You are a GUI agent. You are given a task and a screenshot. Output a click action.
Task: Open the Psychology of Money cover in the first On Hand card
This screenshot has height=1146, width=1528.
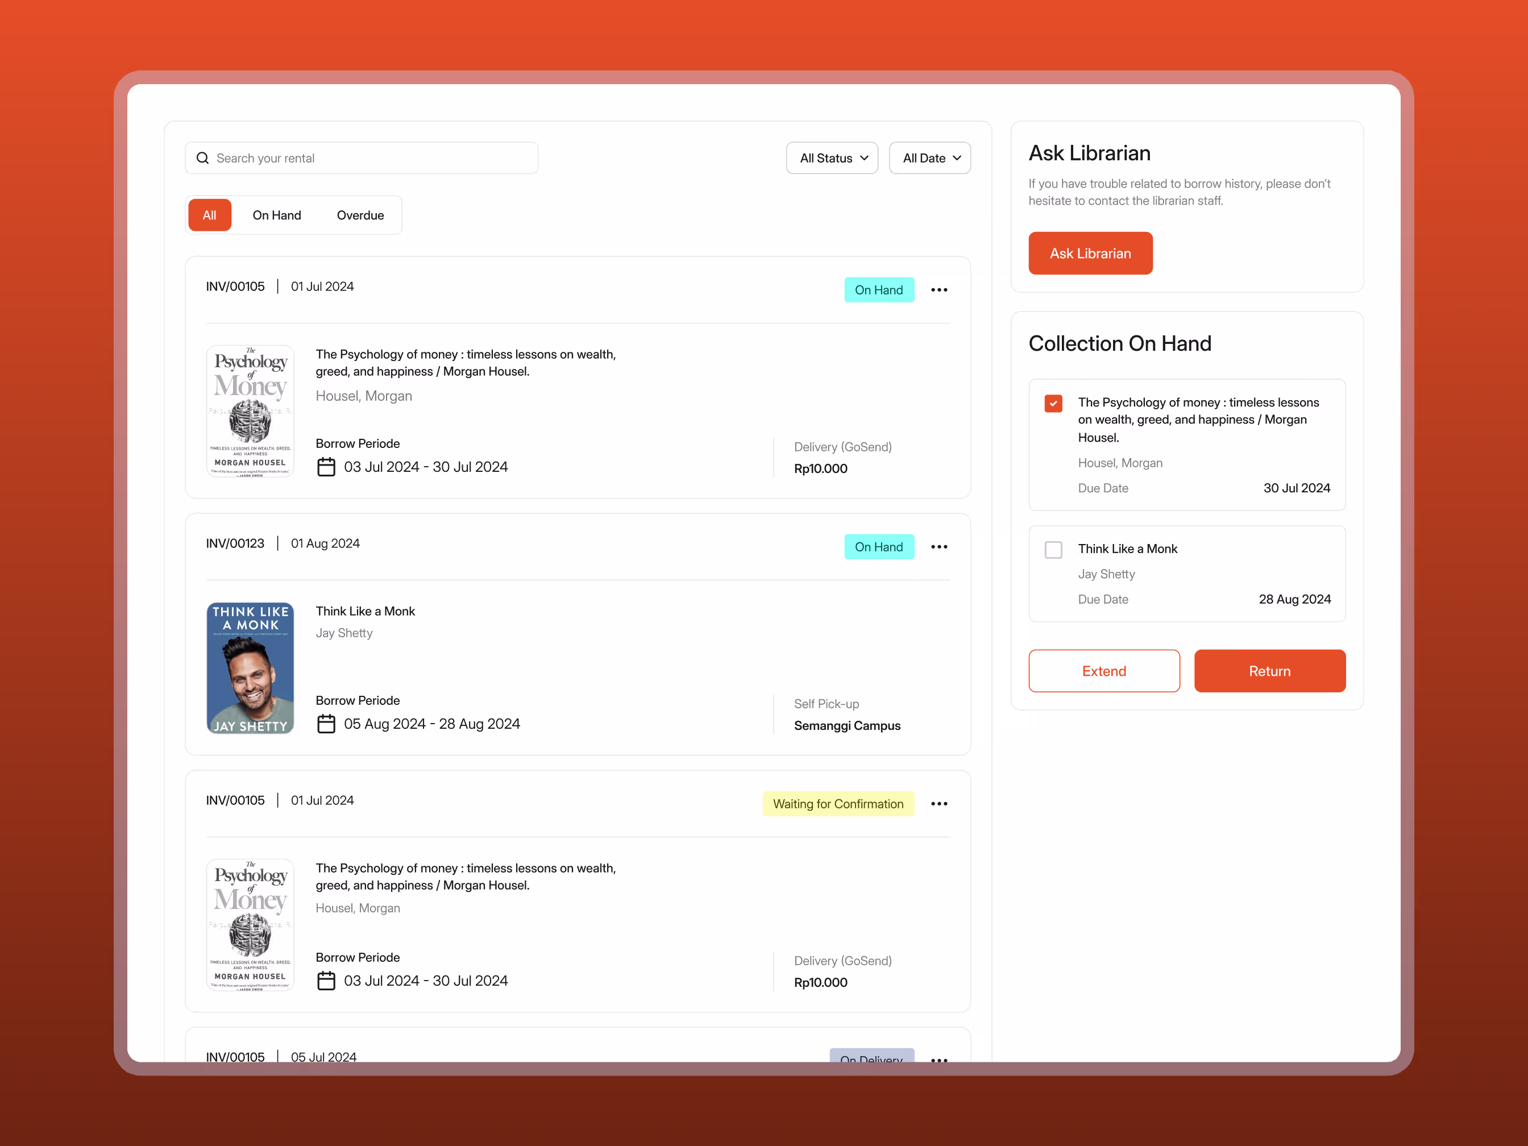tap(250, 411)
